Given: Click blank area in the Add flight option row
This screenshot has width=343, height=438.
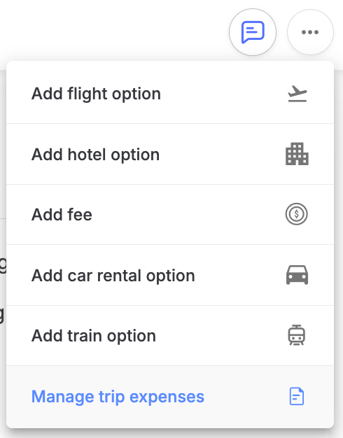Looking at the screenshot, I should (x=223, y=94).
